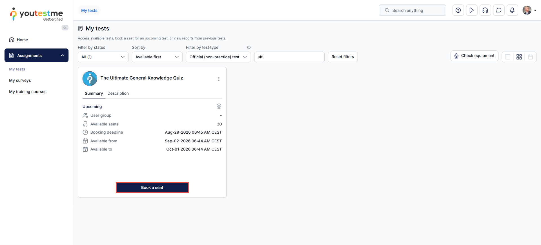Open the notifications bell
The height and width of the screenshot is (245, 541).
point(512,10)
